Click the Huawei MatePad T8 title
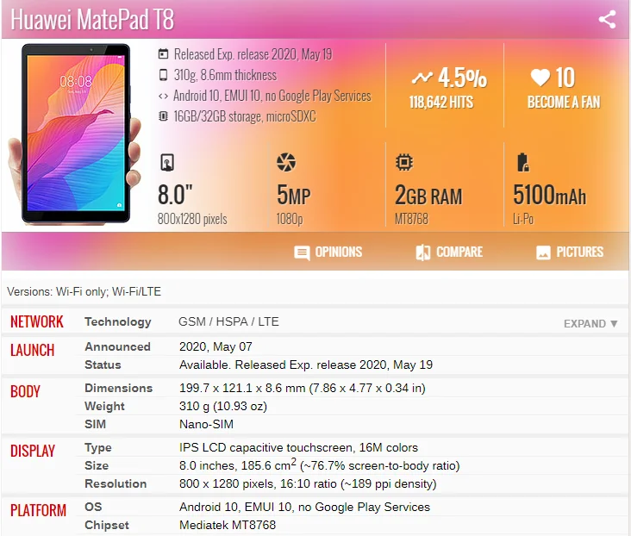Screen dimensions: 631x536 pyautogui.click(x=92, y=19)
